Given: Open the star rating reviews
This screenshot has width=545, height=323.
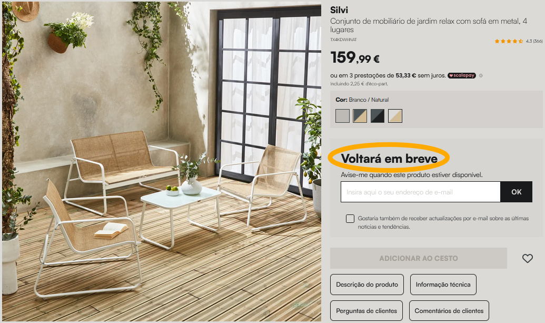Looking at the screenshot, I should 509,41.
